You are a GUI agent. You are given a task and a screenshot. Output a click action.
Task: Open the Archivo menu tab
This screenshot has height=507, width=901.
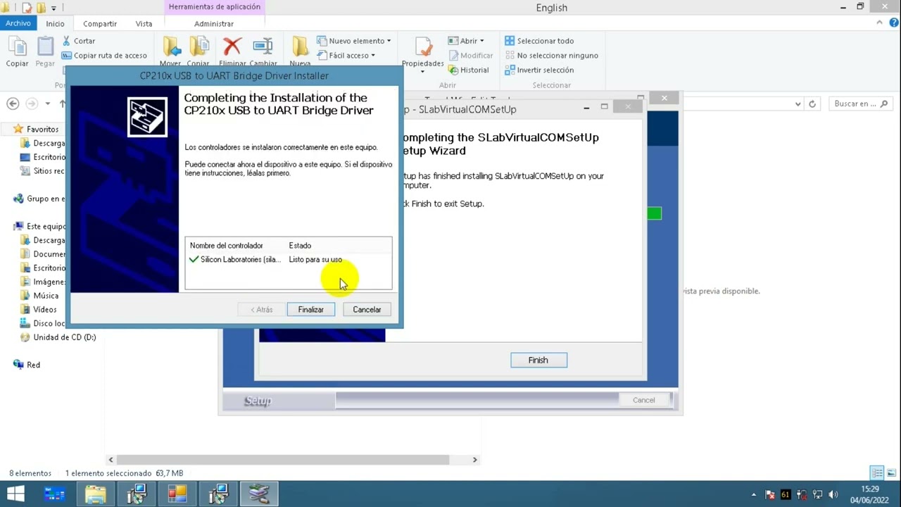click(18, 23)
